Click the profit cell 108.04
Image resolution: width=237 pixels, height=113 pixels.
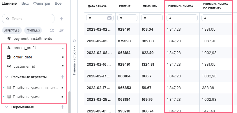[147, 29]
